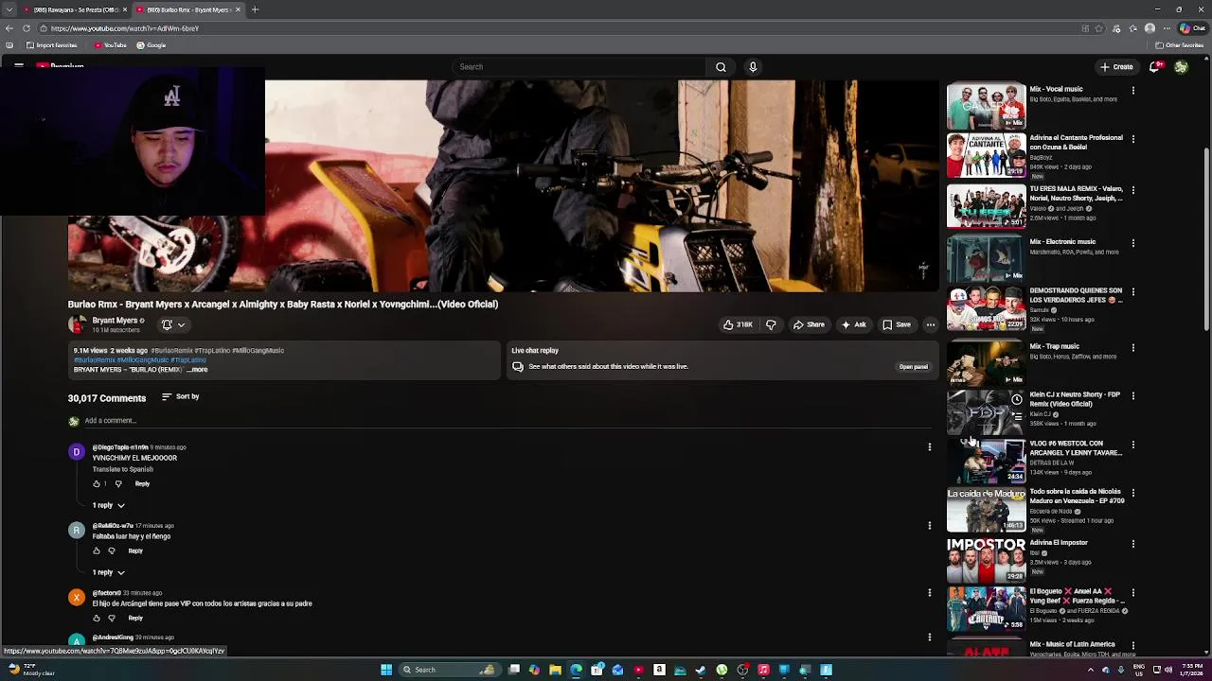Viewport: 1212px width, 681px height.
Task: Open TU ERES MALA REMIX video thumbnail
Action: 986,207
